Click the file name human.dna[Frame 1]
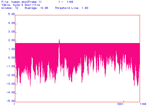Viewport: 148px width, 108px height. 26,2
